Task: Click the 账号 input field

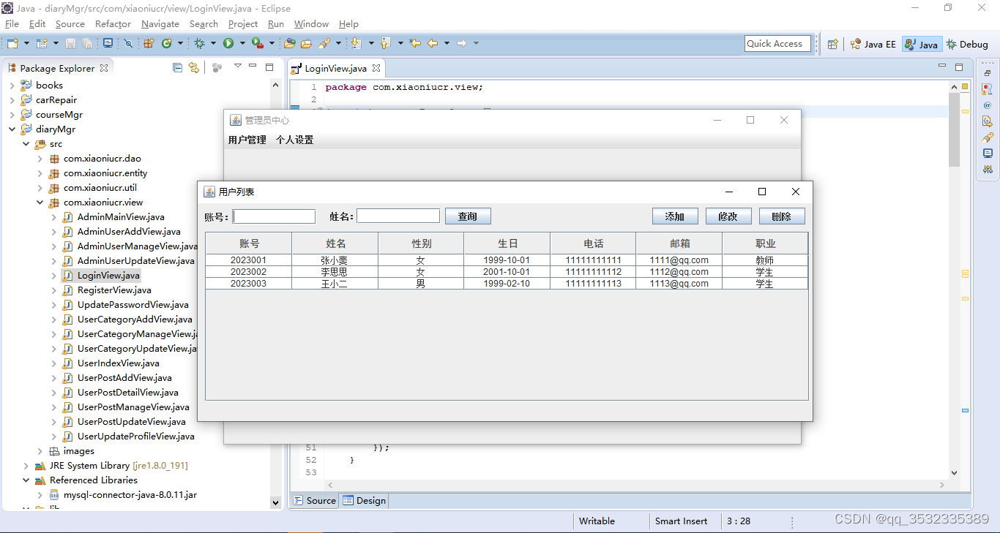Action: (x=274, y=216)
